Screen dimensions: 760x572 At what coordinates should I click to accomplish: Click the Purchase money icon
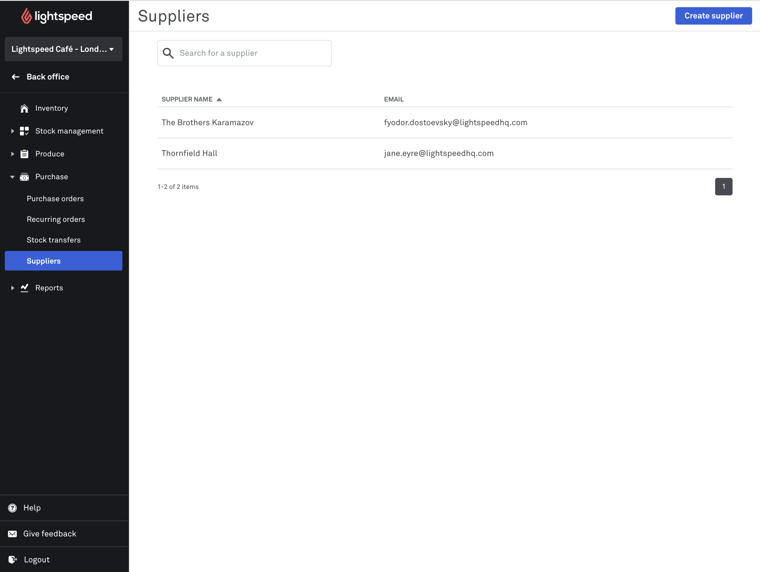pyautogui.click(x=24, y=177)
